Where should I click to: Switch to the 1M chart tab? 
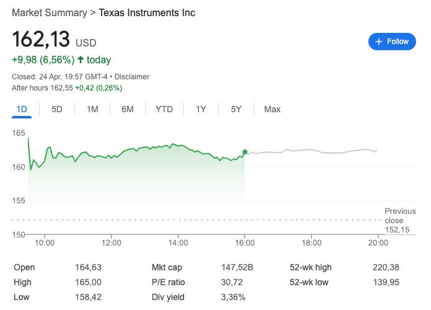pos(92,109)
